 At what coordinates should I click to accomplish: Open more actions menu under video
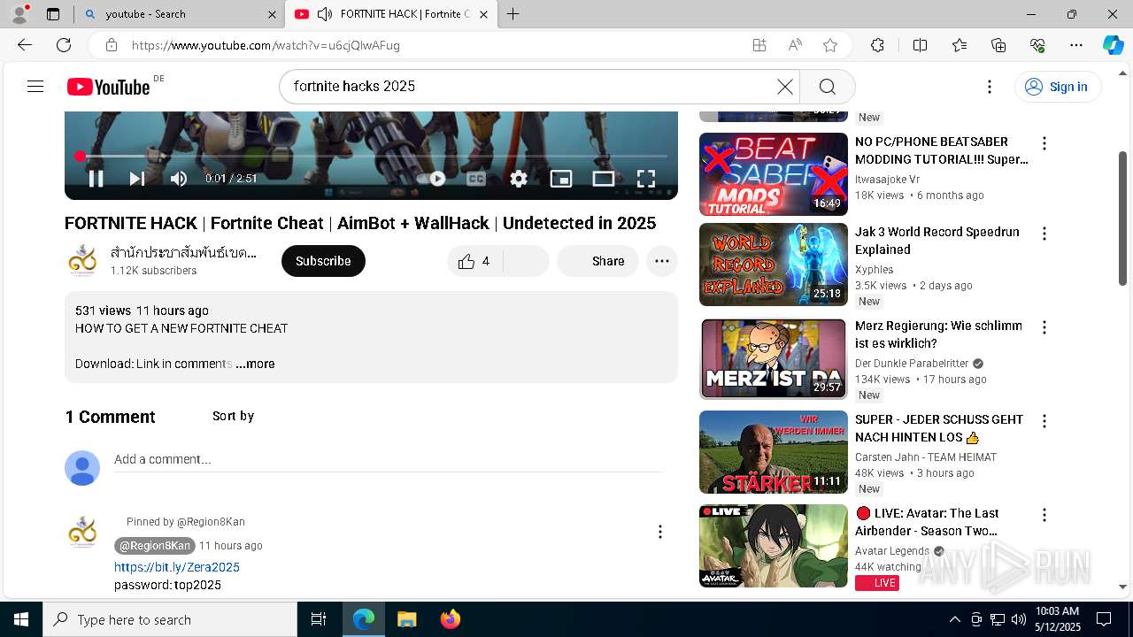(x=662, y=261)
